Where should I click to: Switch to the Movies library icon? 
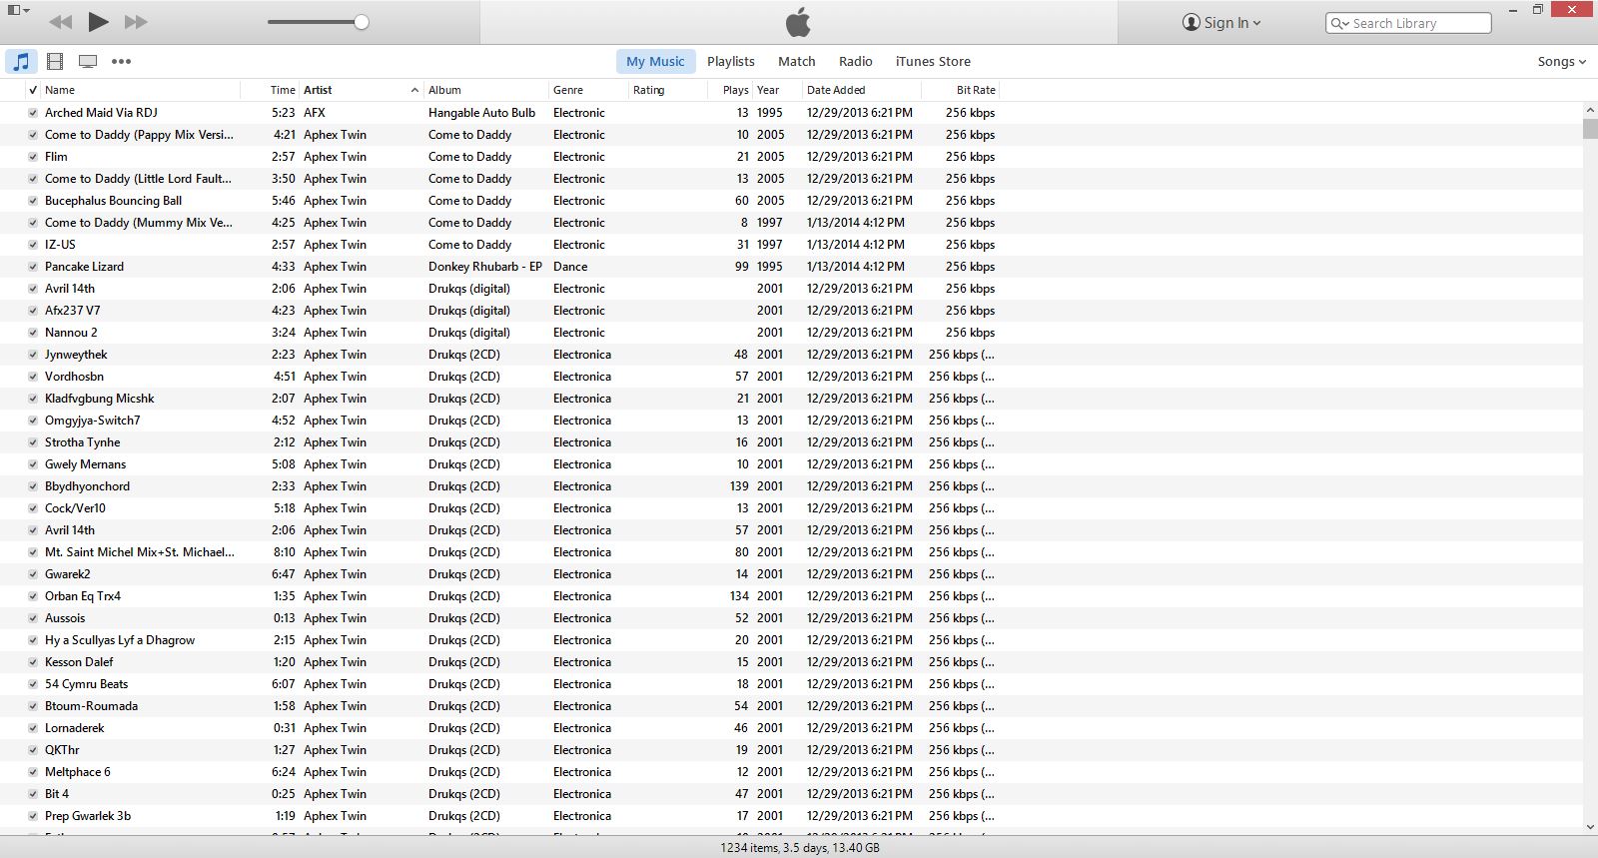pos(55,62)
